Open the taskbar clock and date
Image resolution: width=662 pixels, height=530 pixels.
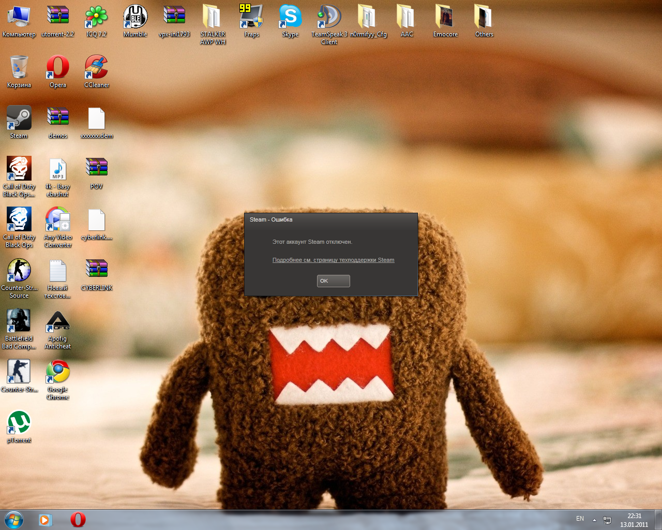pos(634,520)
